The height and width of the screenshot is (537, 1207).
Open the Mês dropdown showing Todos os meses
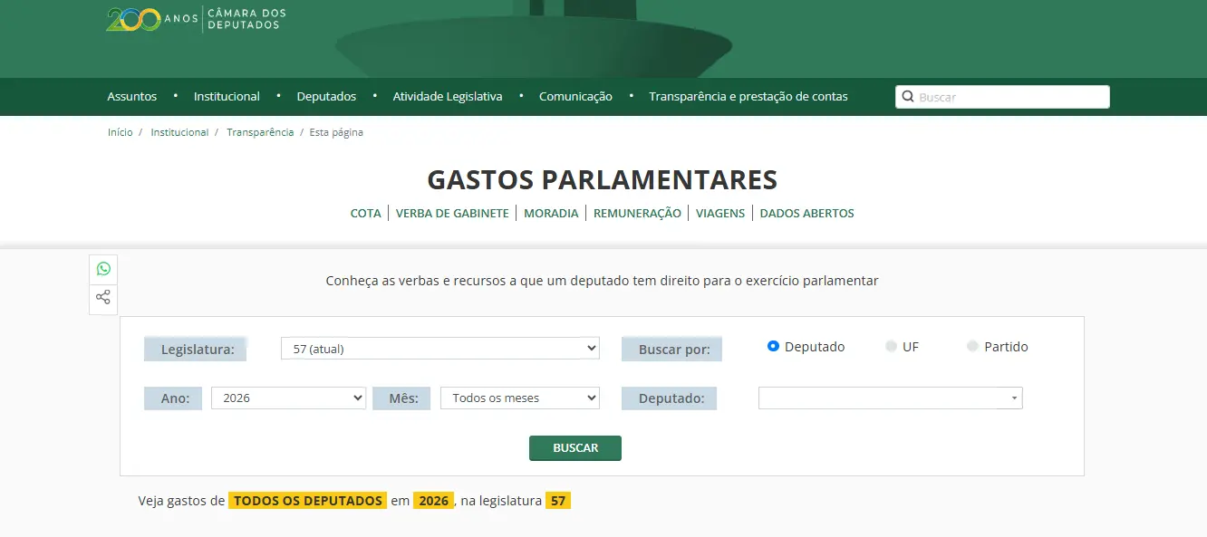520,398
